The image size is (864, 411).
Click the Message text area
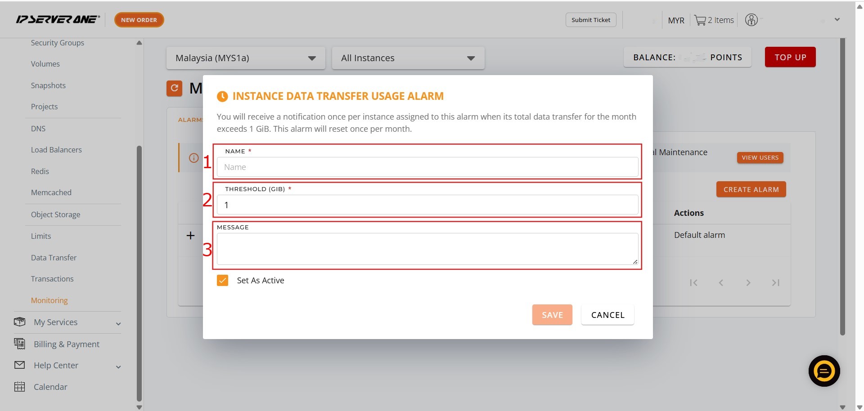coord(427,249)
